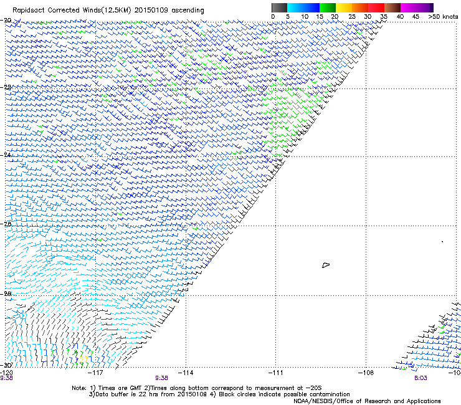The width and height of the screenshot is (461, 405).
Task: Click the -108 longitude axis label
Action: 366,373
